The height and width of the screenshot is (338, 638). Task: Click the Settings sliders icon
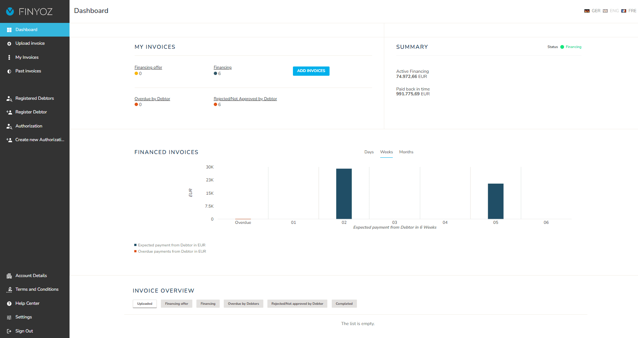[x=9, y=317]
